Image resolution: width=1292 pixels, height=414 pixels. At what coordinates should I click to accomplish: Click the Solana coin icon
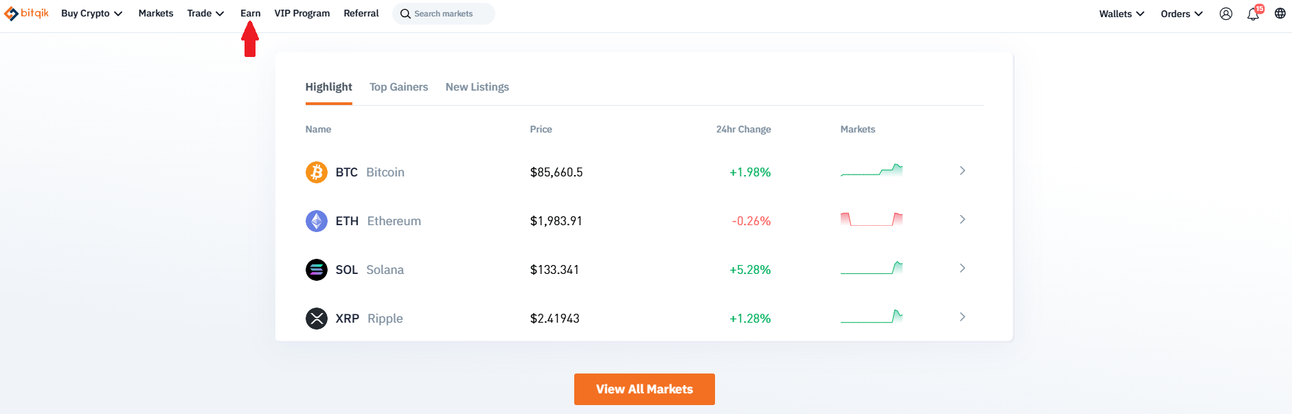tap(317, 270)
